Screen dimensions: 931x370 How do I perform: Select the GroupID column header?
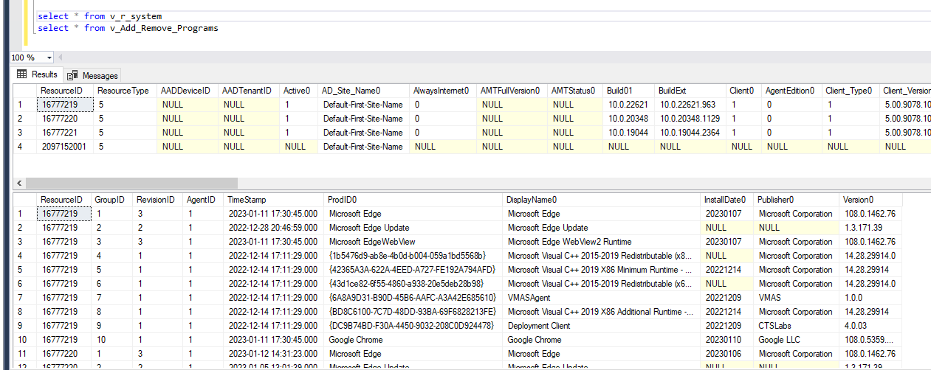[113, 200]
